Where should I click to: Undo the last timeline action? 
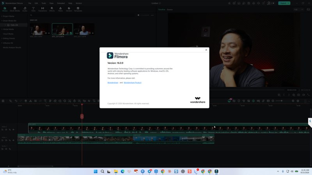pyautogui.click(x=16, y=101)
